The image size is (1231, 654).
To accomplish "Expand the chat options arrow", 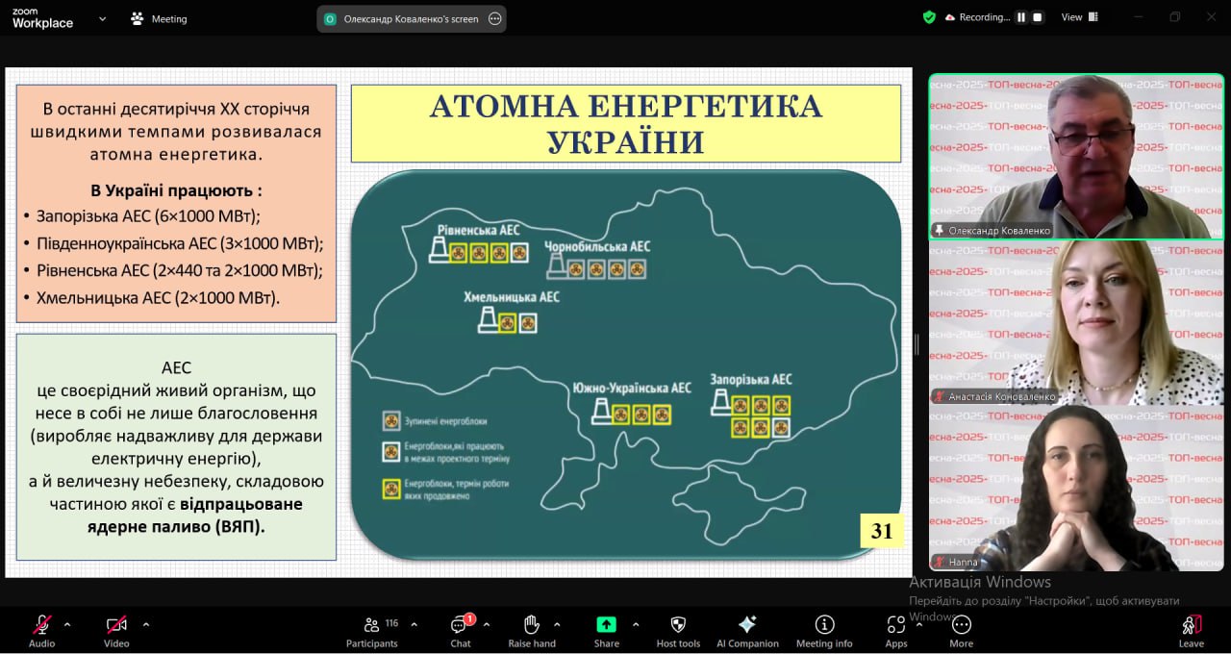I will click(x=487, y=624).
